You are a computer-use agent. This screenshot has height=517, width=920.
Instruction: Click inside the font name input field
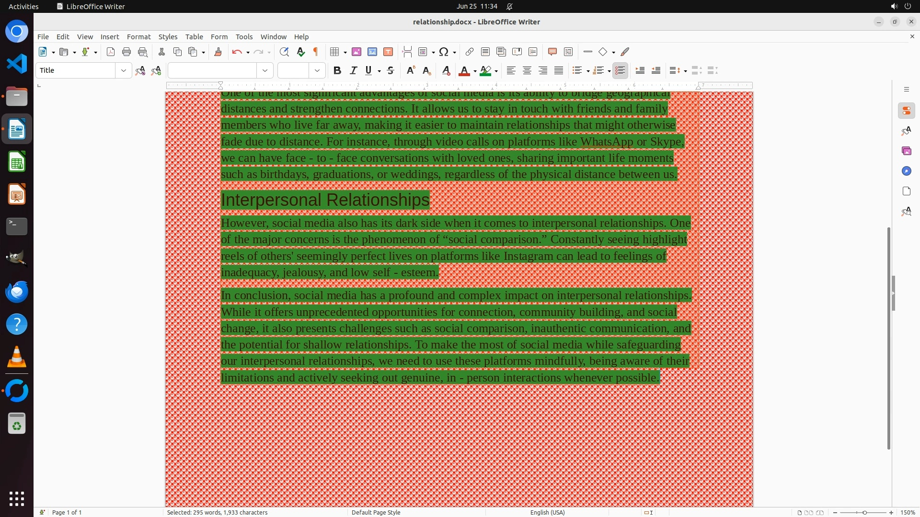[x=212, y=70]
